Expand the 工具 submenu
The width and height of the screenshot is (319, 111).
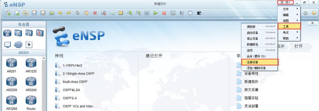coord(289,26)
